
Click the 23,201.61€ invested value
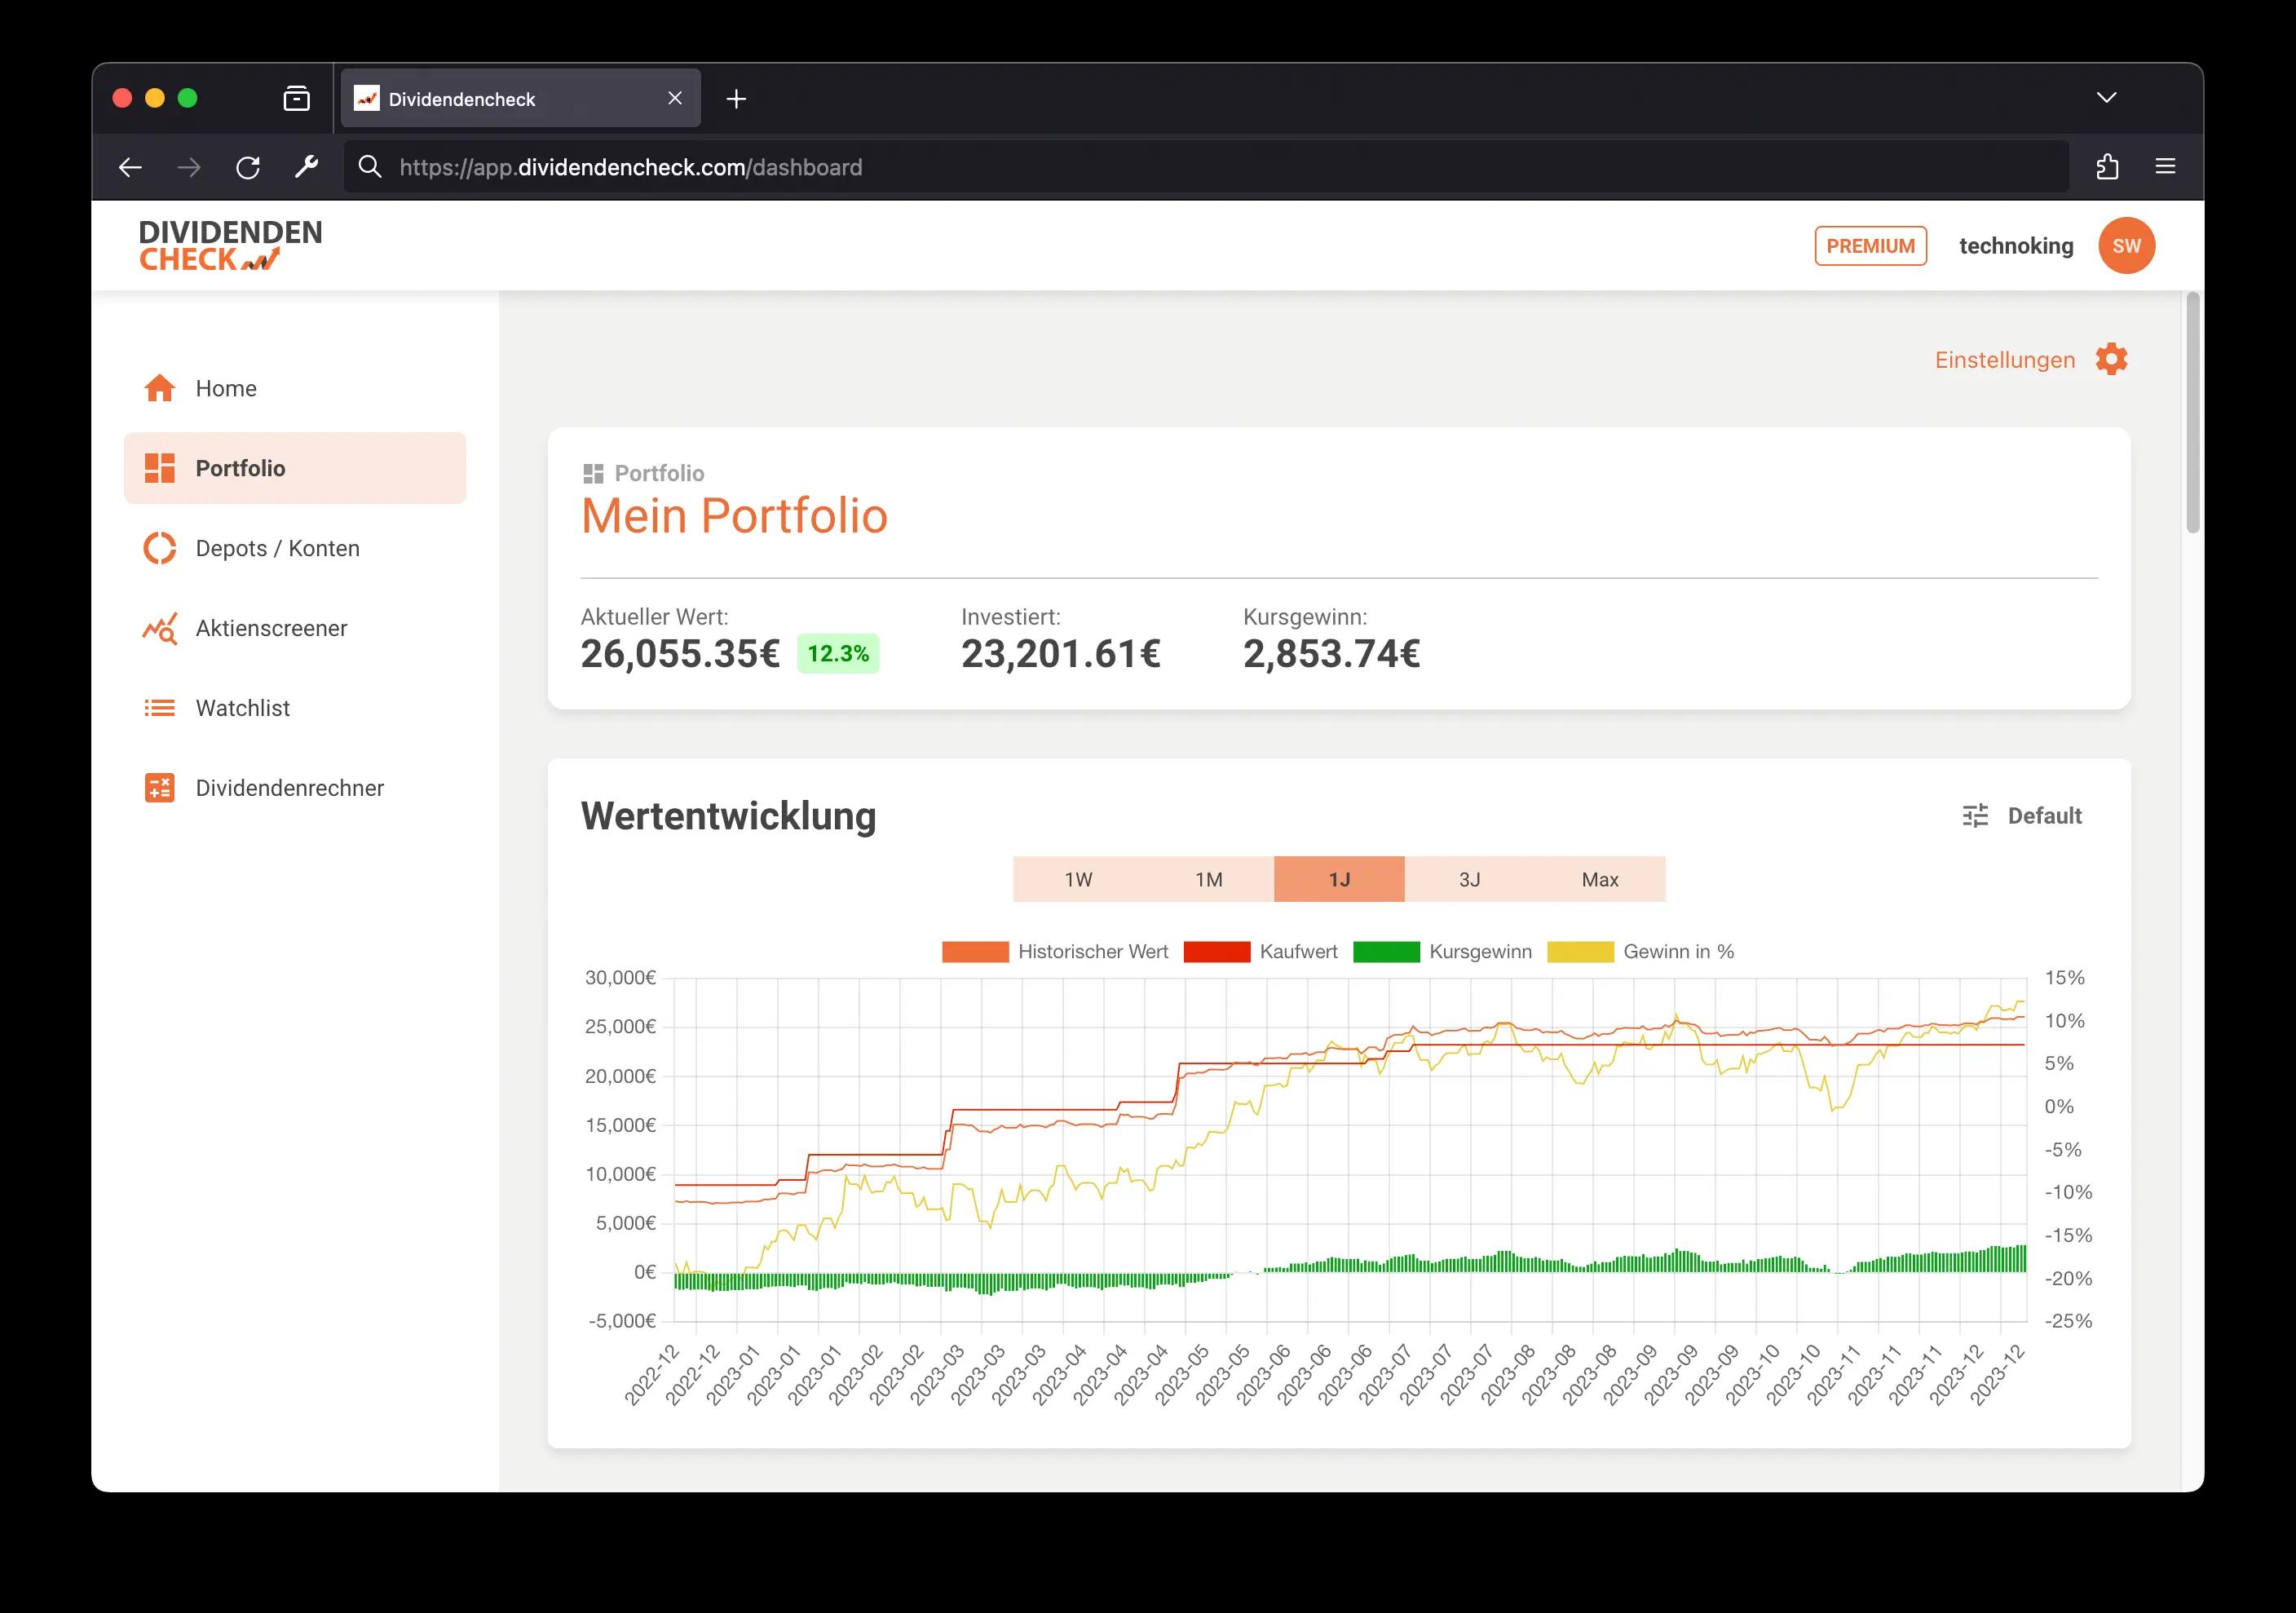click(x=1061, y=654)
